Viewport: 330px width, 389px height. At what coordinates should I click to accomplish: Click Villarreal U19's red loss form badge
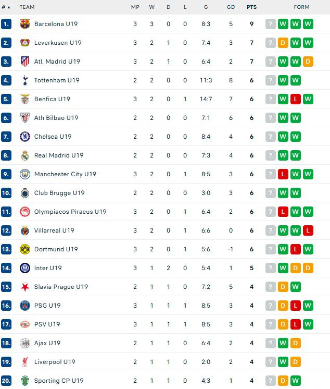click(x=308, y=230)
